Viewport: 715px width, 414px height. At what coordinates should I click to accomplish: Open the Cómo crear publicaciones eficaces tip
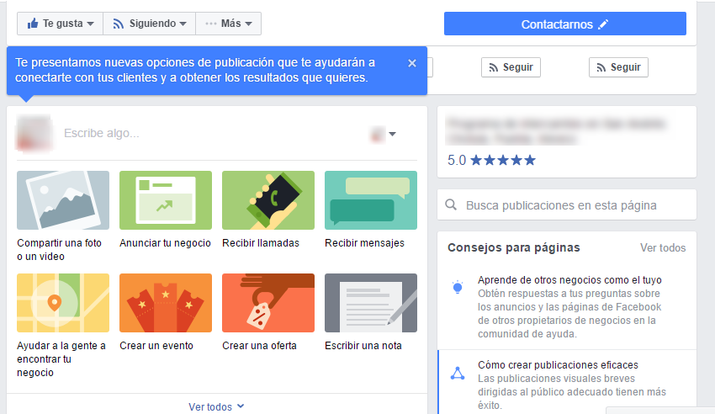click(558, 365)
